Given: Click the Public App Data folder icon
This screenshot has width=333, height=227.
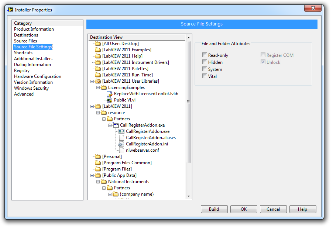Looking at the screenshot, I should [x=98, y=175].
